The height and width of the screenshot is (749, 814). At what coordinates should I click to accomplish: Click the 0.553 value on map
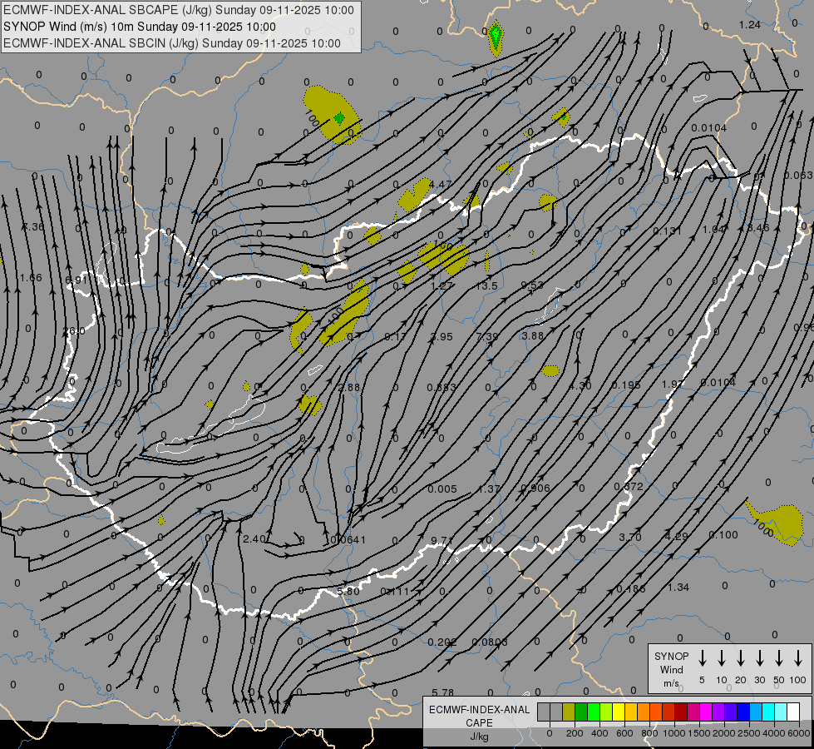442,387
